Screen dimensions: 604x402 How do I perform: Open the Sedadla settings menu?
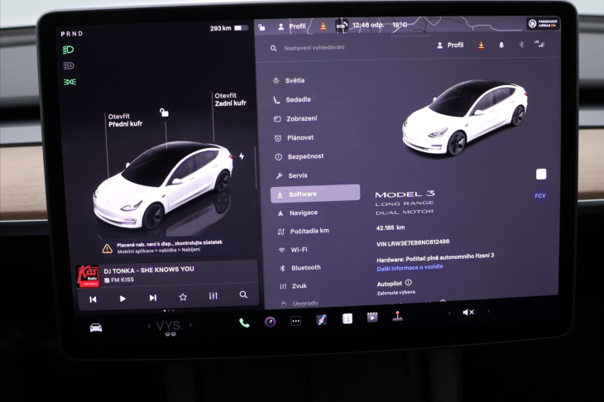pyautogui.click(x=292, y=100)
